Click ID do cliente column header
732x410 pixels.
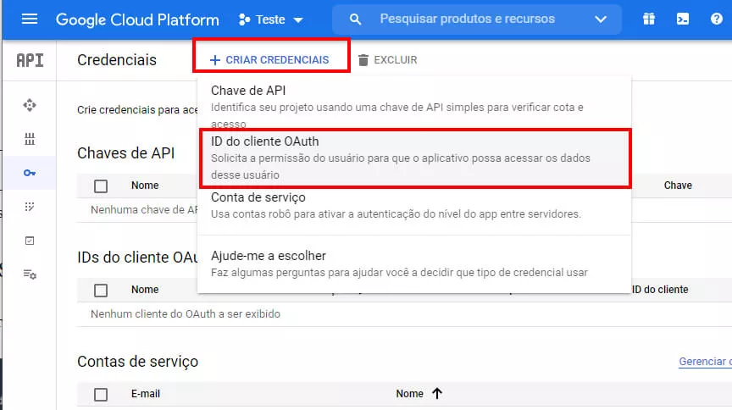point(660,290)
